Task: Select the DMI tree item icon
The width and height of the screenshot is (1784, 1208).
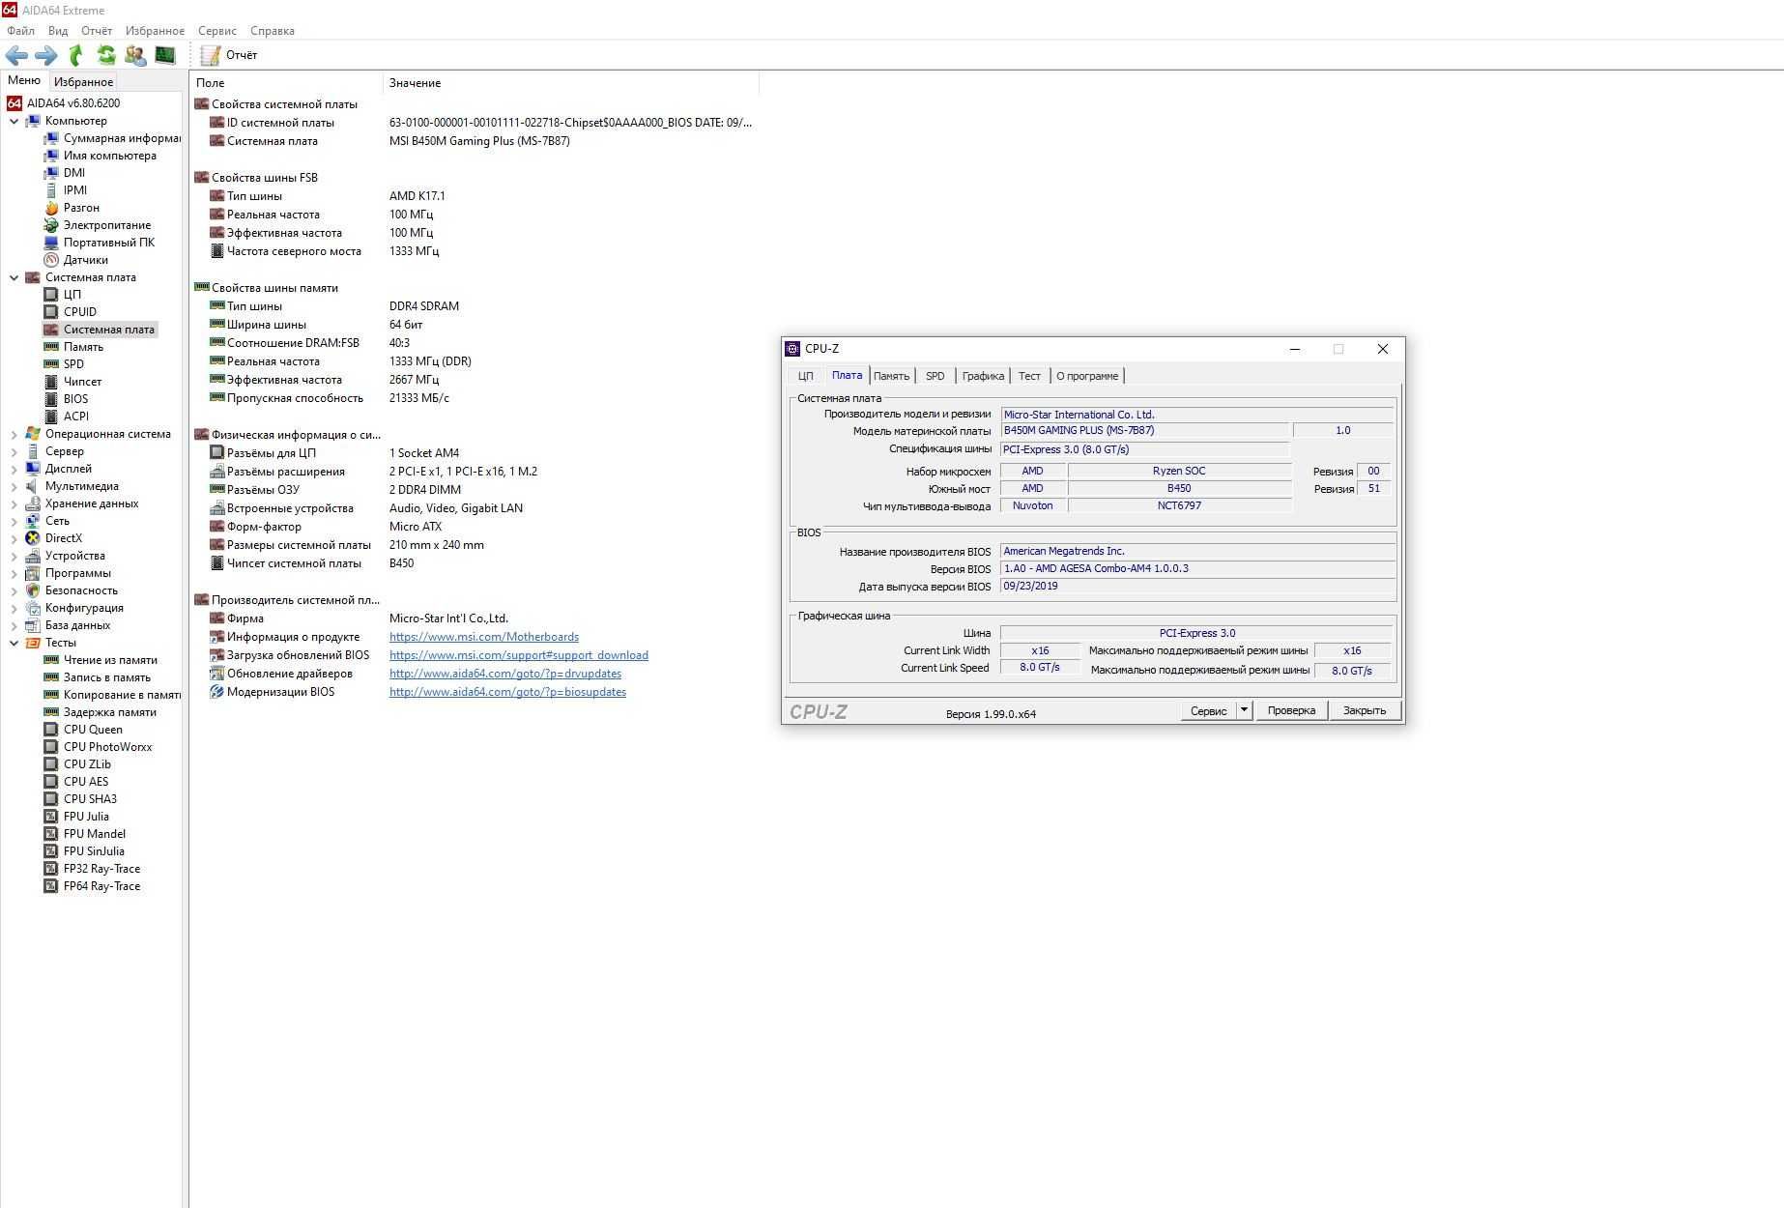Action: [x=51, y=173]
